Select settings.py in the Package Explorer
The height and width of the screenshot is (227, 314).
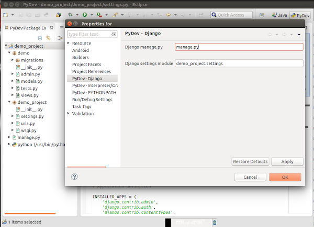tap(32, 116)
